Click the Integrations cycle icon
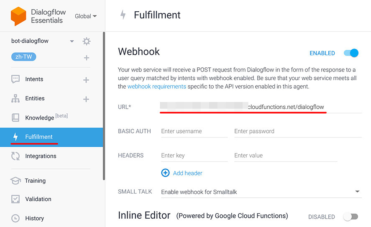 pyautogui.click(x=15, y=156)
